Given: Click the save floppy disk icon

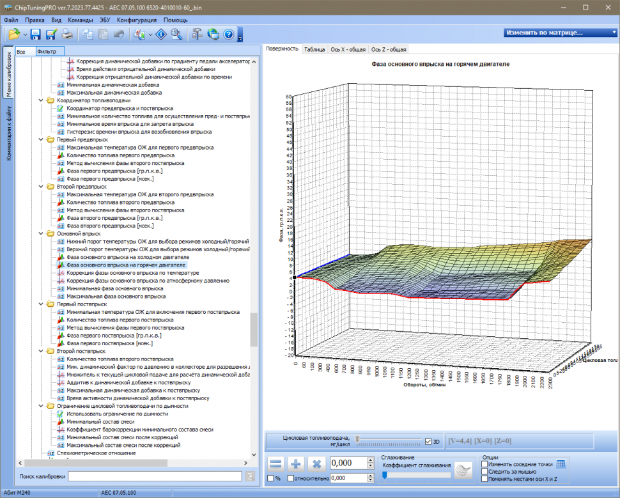Looking at the screenshot, I should pyautogui.click(x=36, y=35).
